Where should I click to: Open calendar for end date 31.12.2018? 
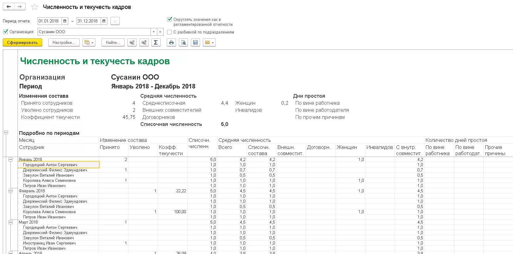tap(104, 21)
